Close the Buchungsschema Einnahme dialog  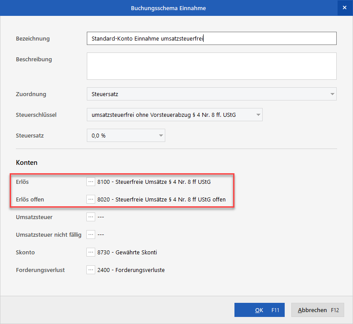click(344, 8)
